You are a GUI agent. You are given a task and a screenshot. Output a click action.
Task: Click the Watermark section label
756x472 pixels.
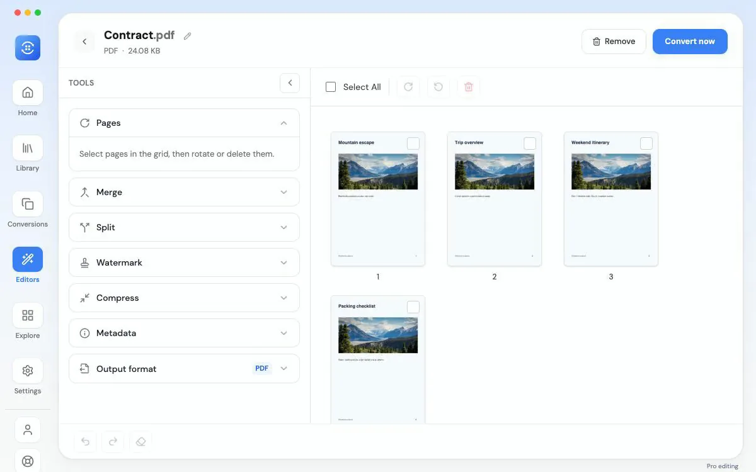pyautogui.click(x=119, y=262)
